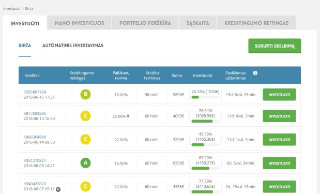Click the 23.00% interest rate value

tap(121, 187)
